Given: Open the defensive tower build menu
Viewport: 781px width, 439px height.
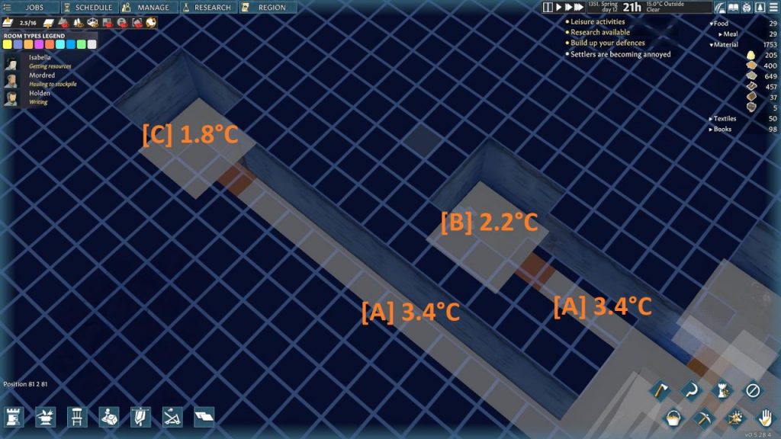Looking at the screenshot, I should 15,417.
